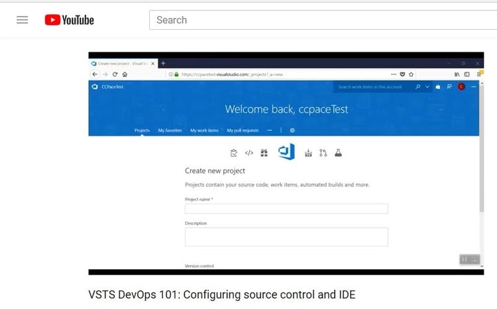Select the visualstudio.com address bar URL

(x=232, y=74)
